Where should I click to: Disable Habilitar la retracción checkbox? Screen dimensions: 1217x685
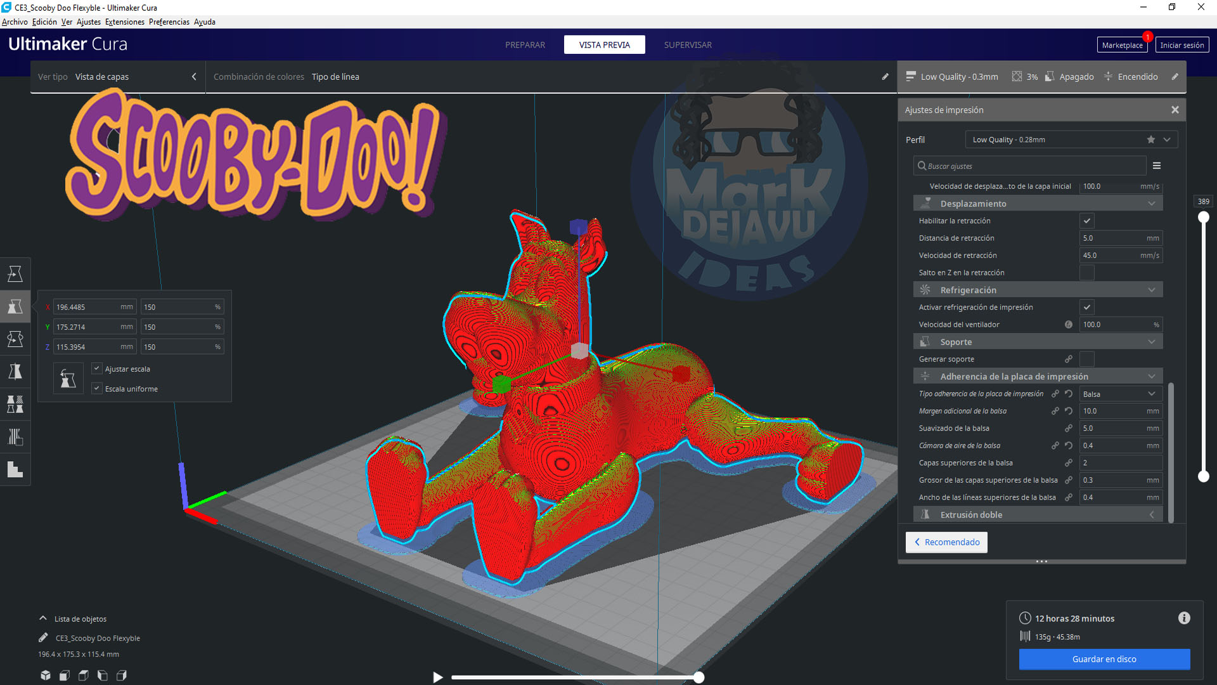pyautogui.click(x=1087, y=221)
